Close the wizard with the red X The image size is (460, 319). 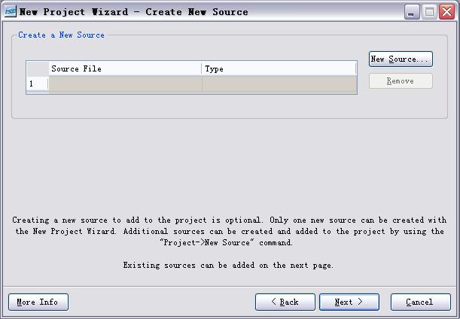[x=446, y=12]
